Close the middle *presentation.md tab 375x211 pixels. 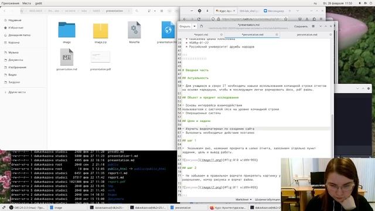(x=277, y=35)
